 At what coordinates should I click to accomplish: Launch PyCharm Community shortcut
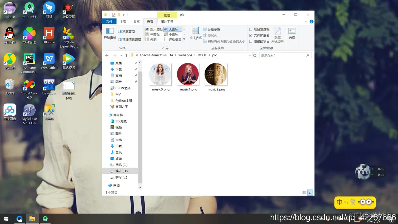(29, 63)
